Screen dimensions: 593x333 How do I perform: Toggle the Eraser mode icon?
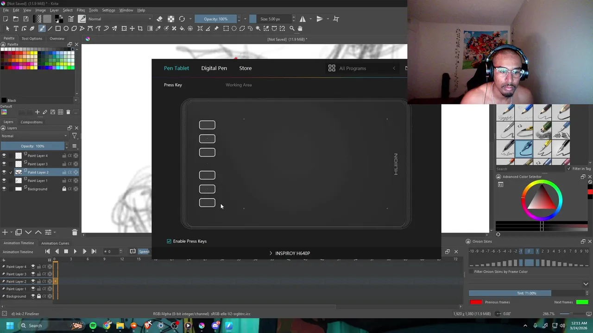pyautogui.click(x=159, y=19)
